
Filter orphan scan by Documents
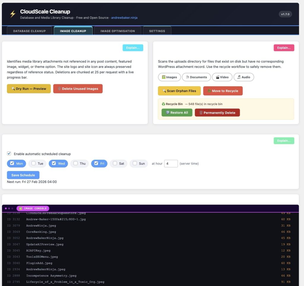197,77
